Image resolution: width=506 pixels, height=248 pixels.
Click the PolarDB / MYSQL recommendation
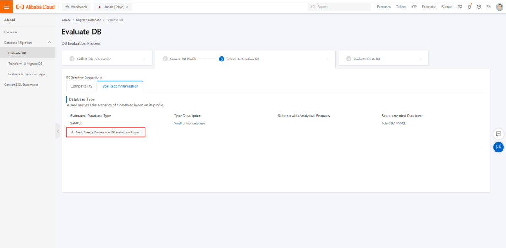(x=394, y=123)
